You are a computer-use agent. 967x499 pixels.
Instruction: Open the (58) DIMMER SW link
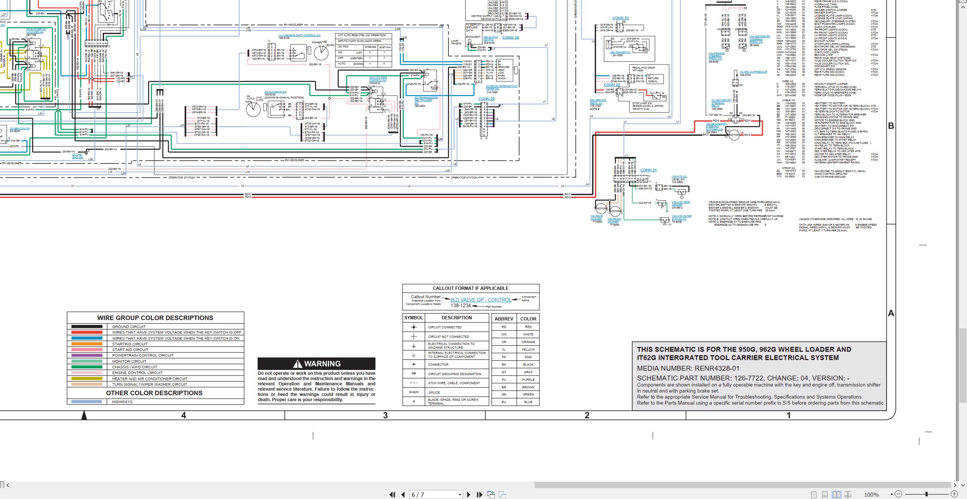point(620,52)
